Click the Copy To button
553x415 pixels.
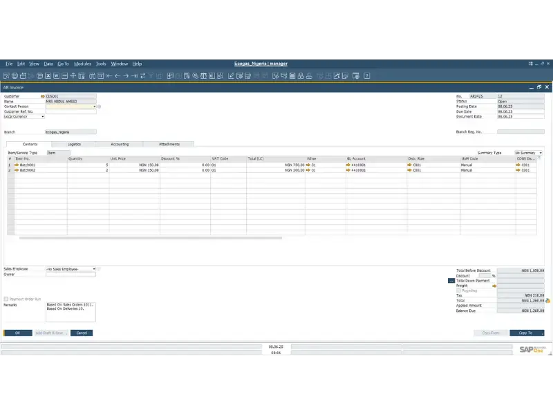click(527, 333)
